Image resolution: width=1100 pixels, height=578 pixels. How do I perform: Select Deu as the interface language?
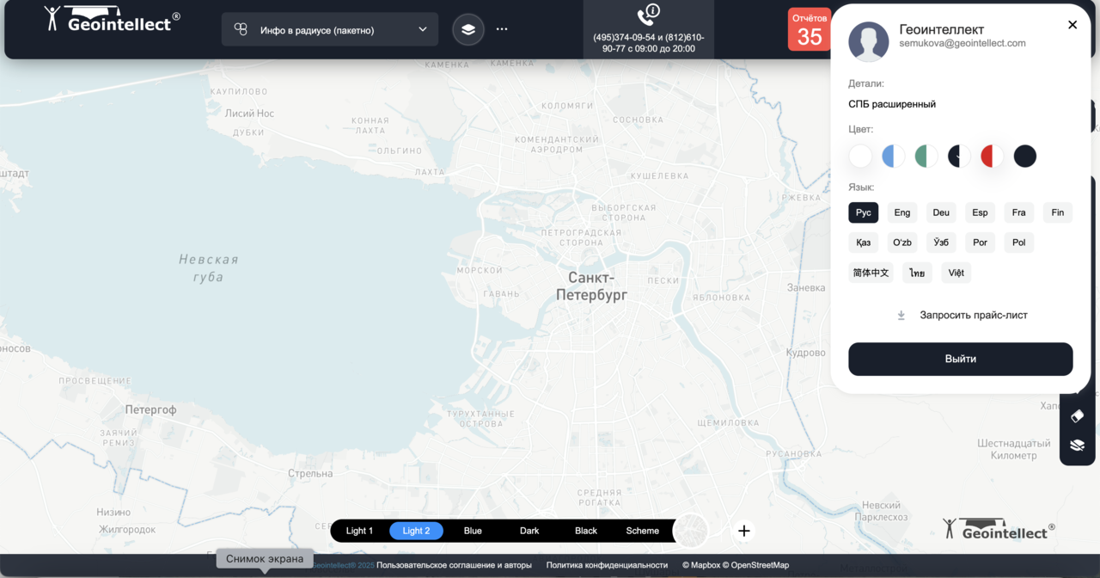pos(941,212)
